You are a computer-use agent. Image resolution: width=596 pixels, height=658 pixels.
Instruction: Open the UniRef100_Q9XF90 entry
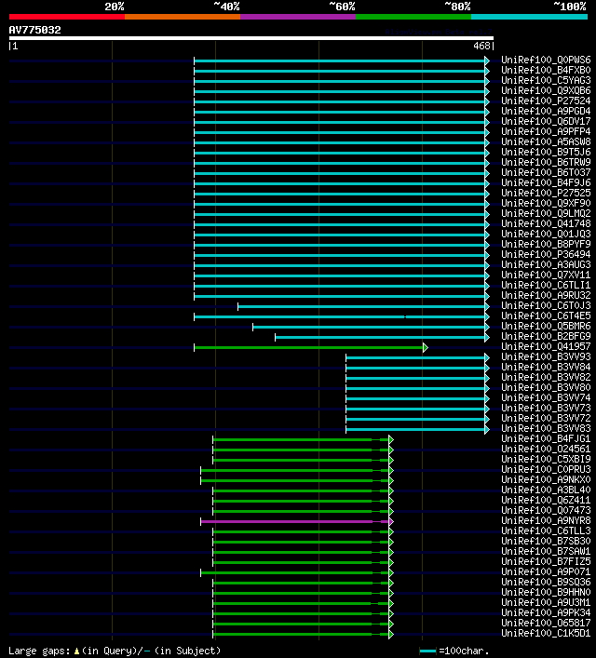click(546, 203)
